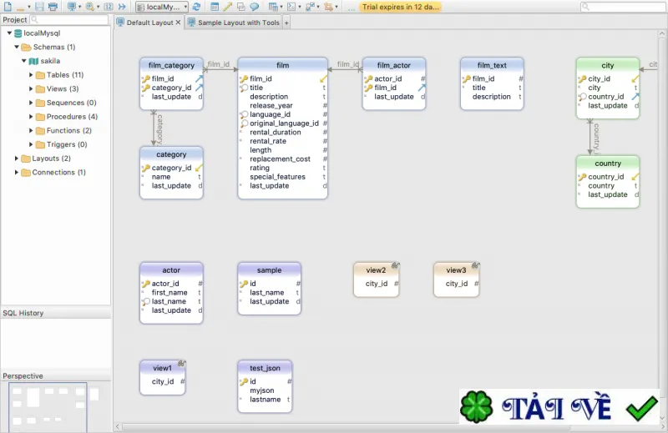Click the group boxes toolbar icon
The width and height of the screenshot is (668, 433).
(240, 7)
